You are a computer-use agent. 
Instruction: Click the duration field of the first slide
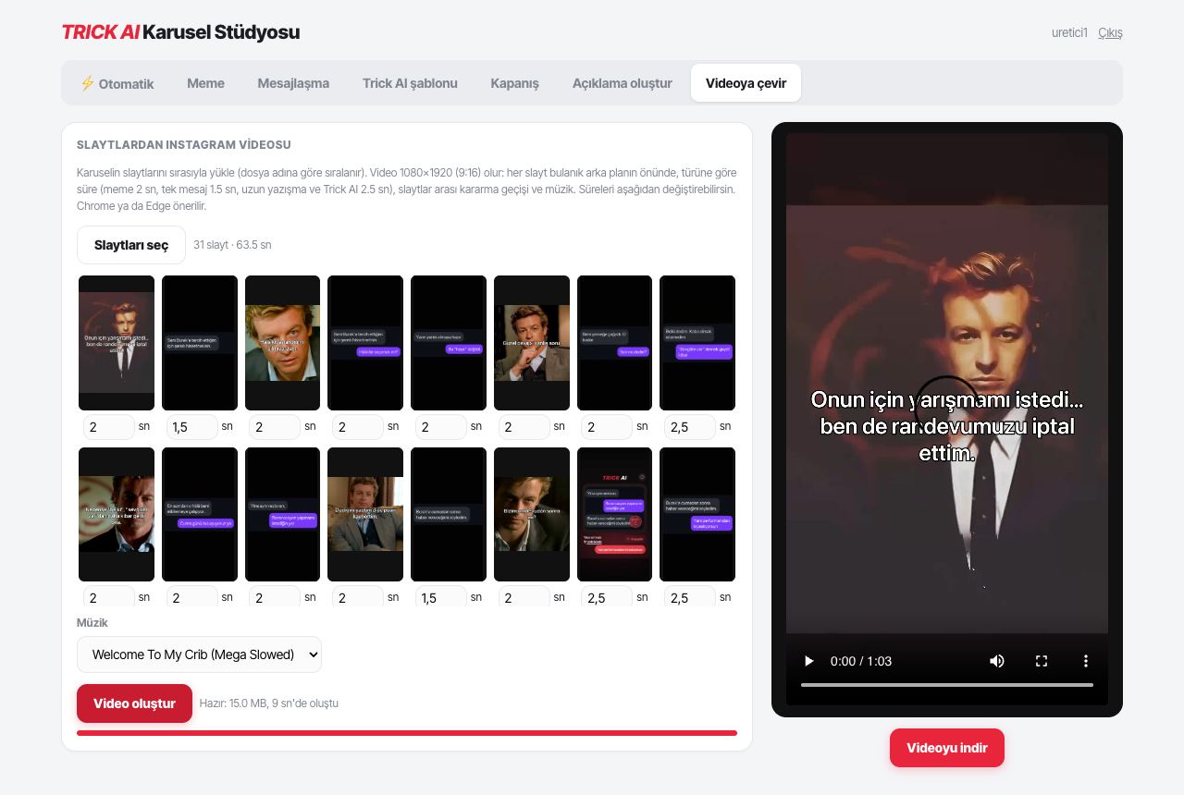tap(109, 426)
